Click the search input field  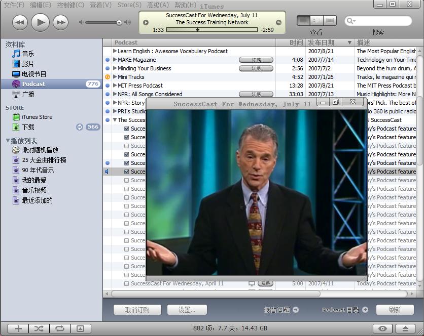coord(378,21)
